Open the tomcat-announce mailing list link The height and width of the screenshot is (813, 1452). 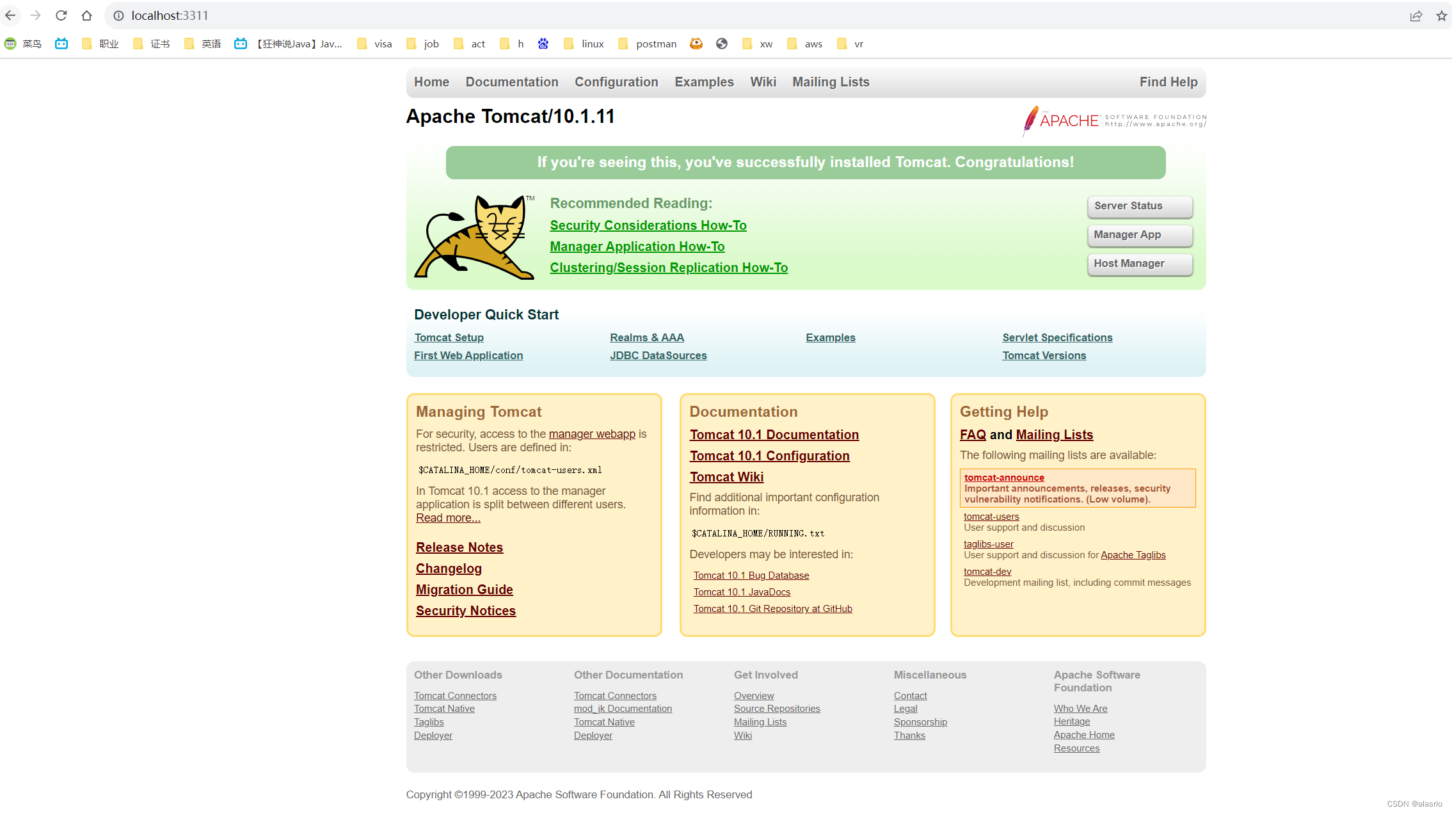[1004, 478]
